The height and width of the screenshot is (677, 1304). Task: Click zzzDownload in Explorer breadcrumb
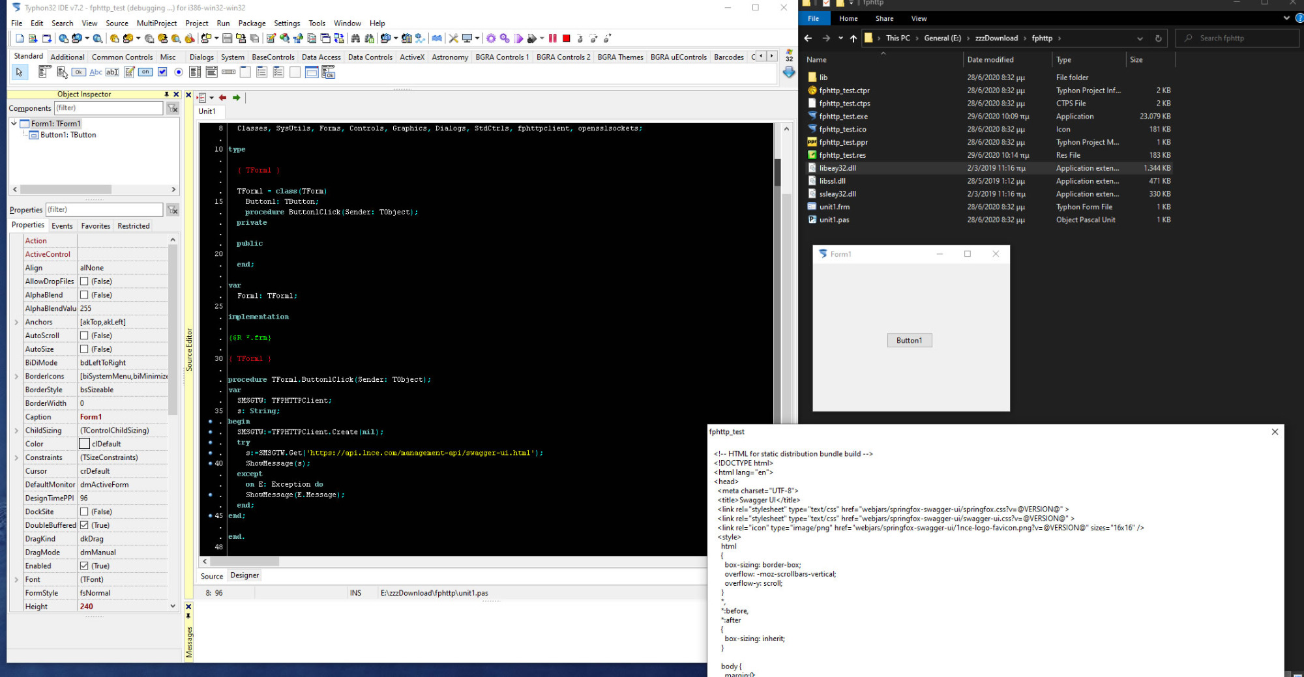click(x=996, y=38)
